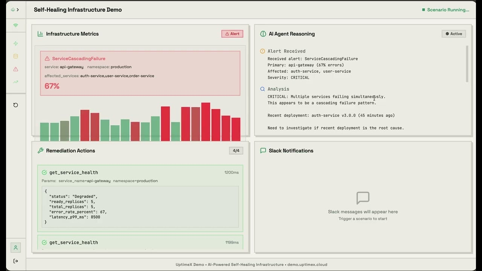Click the Active status badge

click(x=453, y=34)
